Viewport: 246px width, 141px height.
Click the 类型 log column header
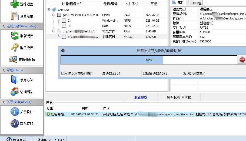click(50, 109)
